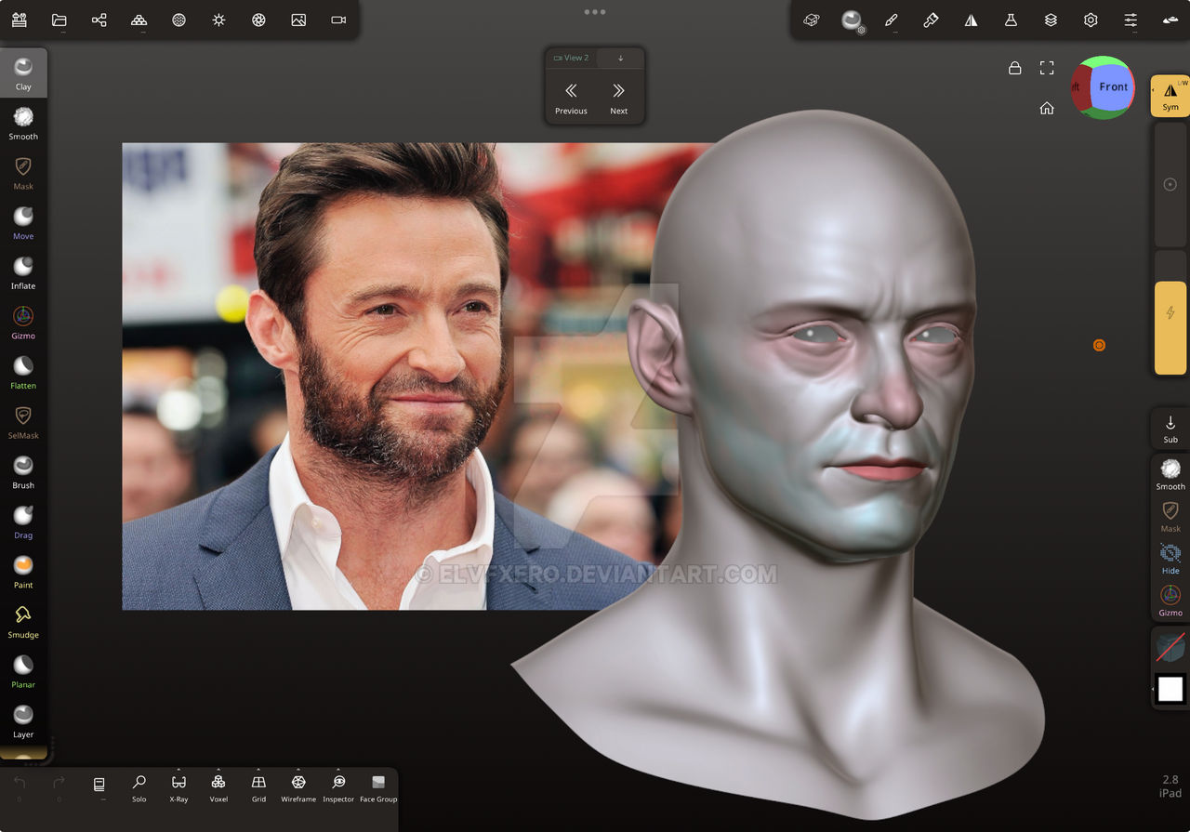
Task: Open Voxel remesh options
Action: (x=218, y=788)
